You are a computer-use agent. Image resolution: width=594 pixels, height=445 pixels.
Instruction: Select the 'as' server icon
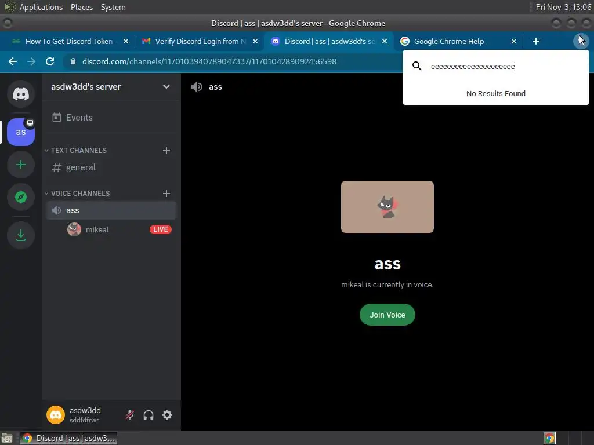pos(21,132)
